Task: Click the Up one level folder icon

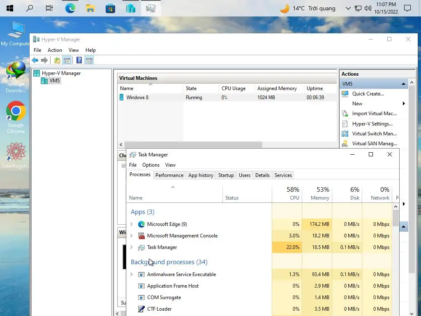Action: [x=57, y=60]
